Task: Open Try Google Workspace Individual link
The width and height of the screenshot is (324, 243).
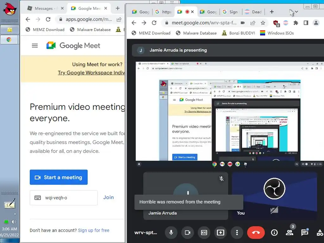Action: [91, 73]
